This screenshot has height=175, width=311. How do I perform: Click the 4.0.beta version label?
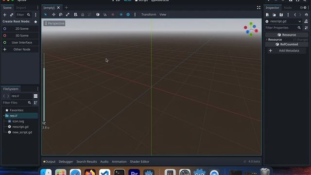(254, 161)
